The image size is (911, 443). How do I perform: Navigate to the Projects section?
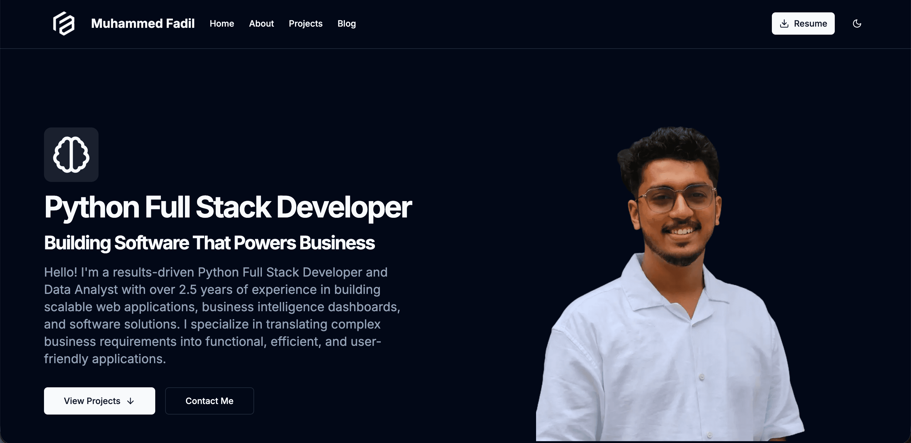coord(306,23)
